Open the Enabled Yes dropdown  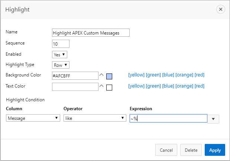pyautogui.click(x=59, y=55)
